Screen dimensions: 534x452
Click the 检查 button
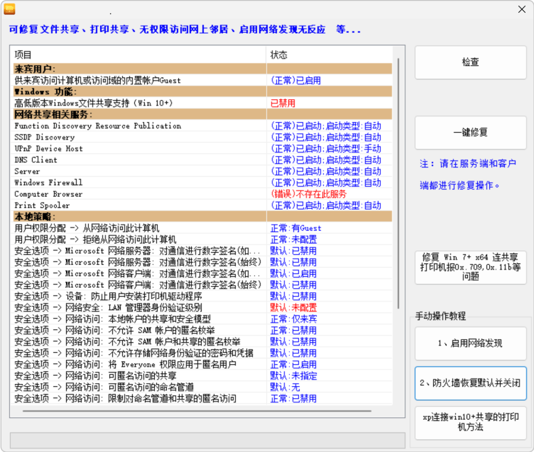[x=470, y=62]
